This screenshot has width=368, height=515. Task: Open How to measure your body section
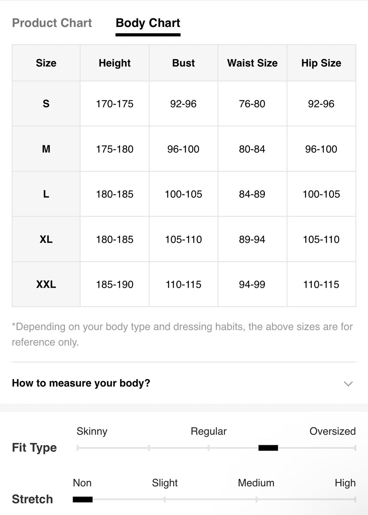point(184,383)
